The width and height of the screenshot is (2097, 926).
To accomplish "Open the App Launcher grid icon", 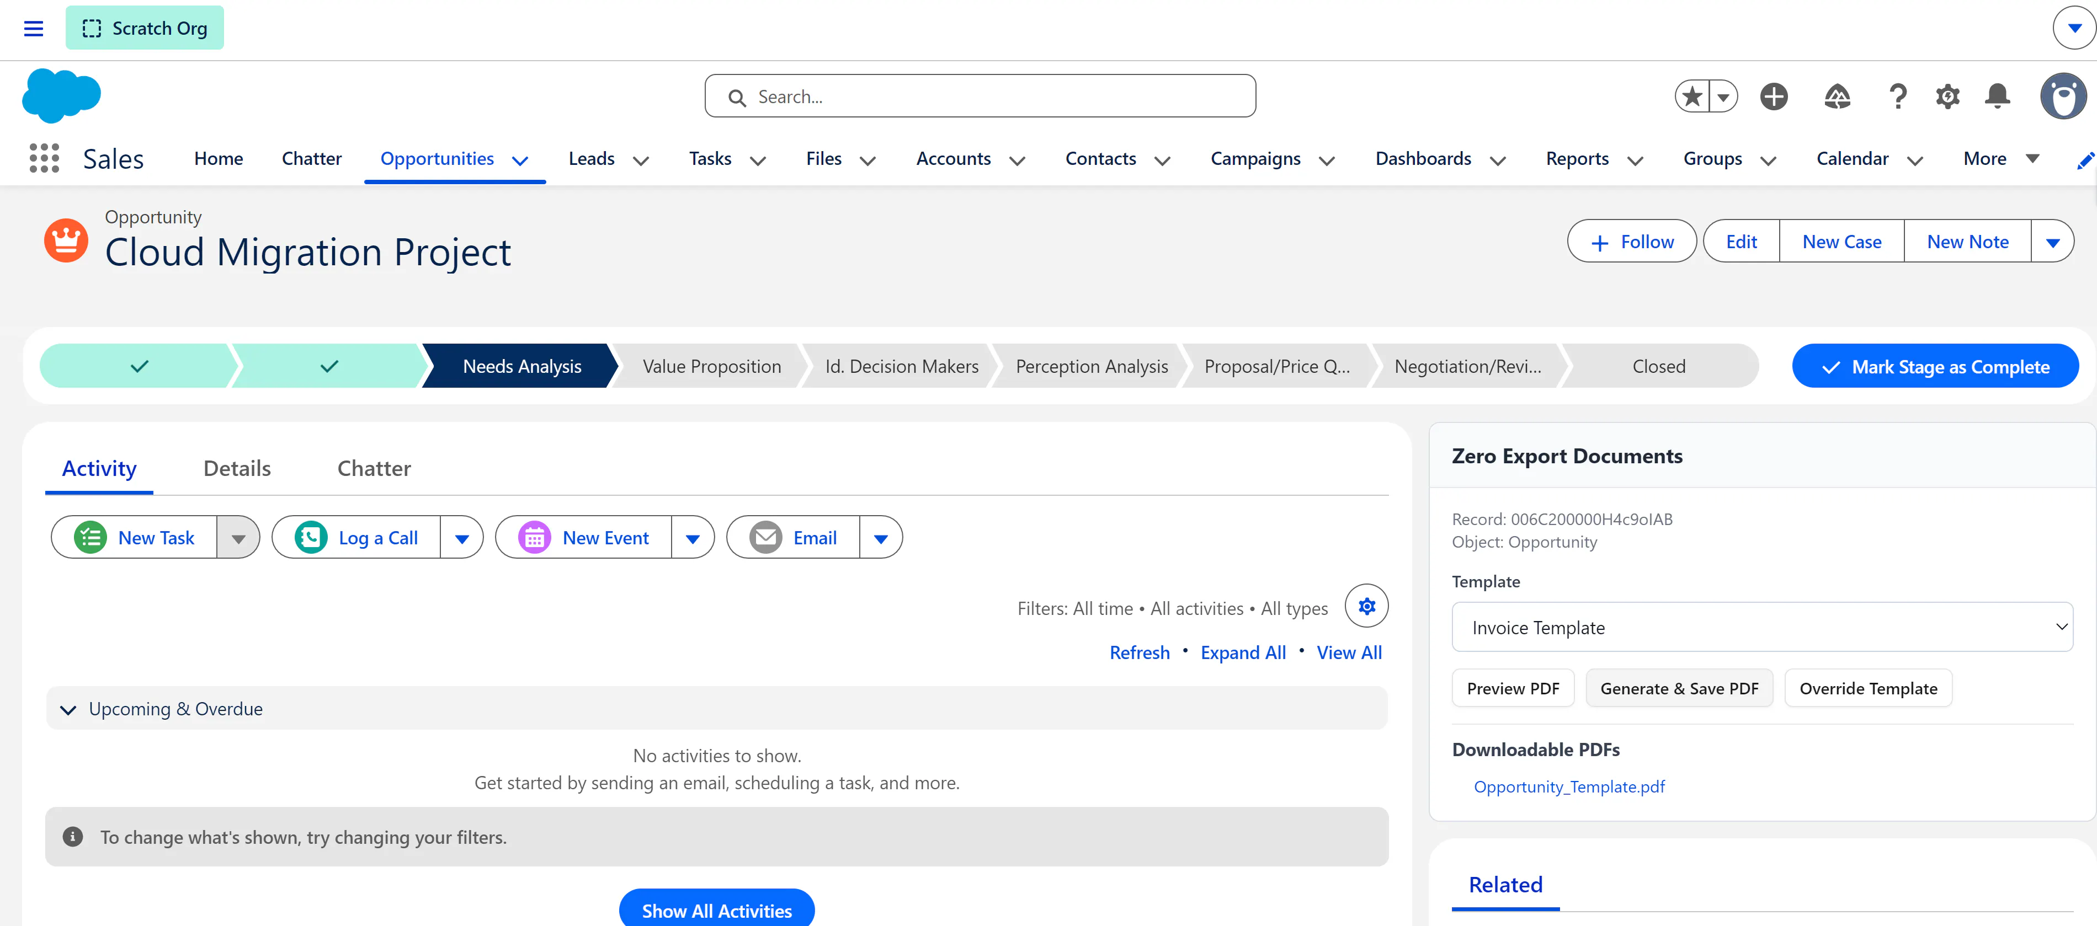I will 44,158.
